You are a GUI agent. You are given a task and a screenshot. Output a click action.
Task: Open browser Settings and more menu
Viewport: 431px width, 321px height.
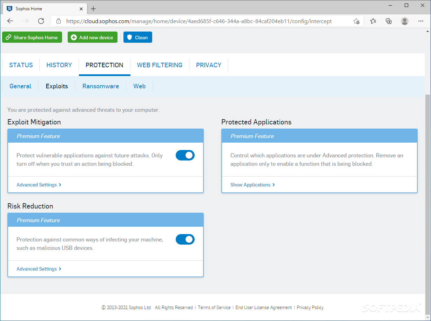tap(420, 21)
